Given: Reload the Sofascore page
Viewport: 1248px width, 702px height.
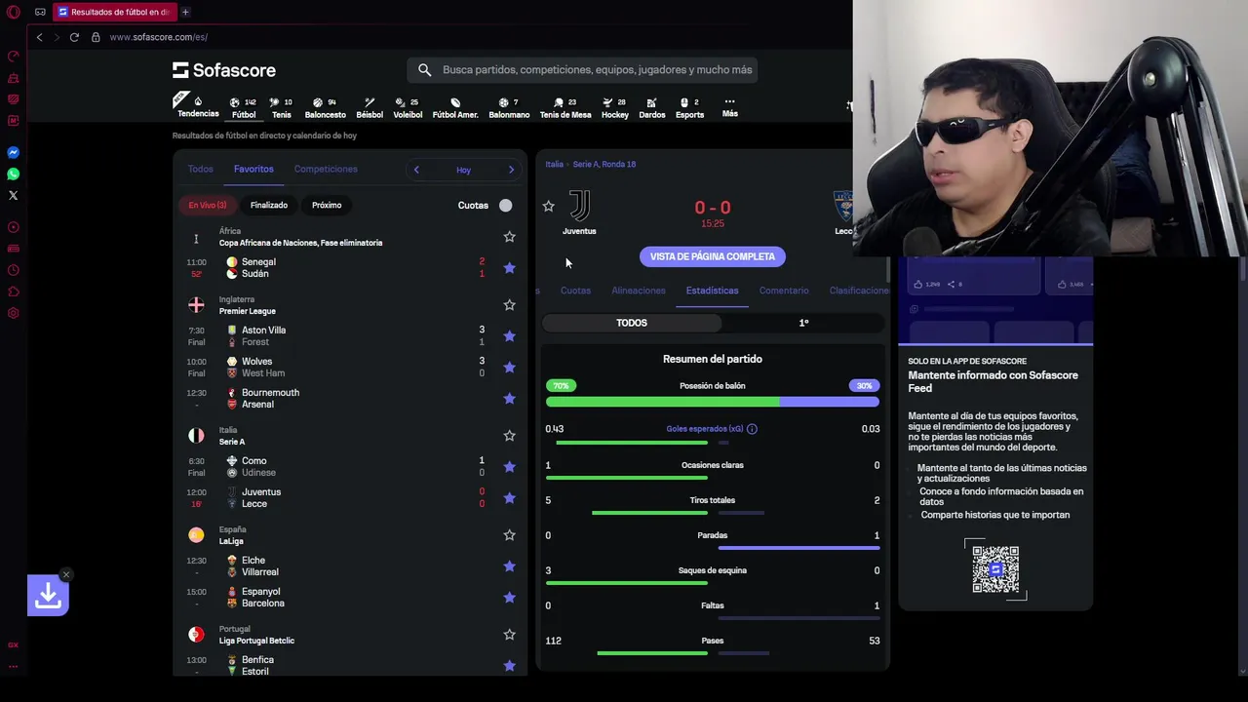Looking at the screenshot, I should pyautogui.click(x=74, y=37).
